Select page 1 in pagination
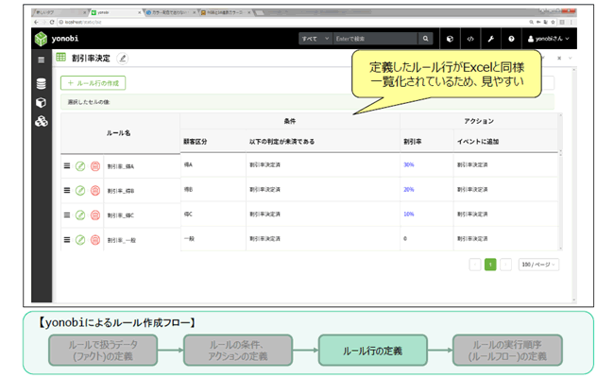The image size is (614, 378). click(x=490, y=265)
